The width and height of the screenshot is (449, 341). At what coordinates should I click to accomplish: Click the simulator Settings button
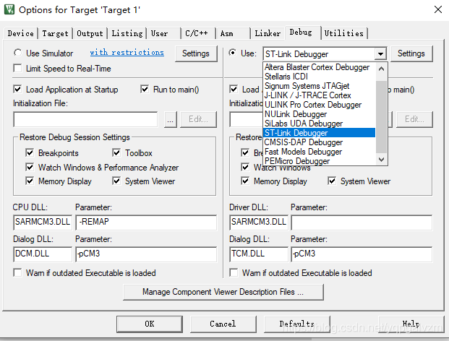pos(196,53)
